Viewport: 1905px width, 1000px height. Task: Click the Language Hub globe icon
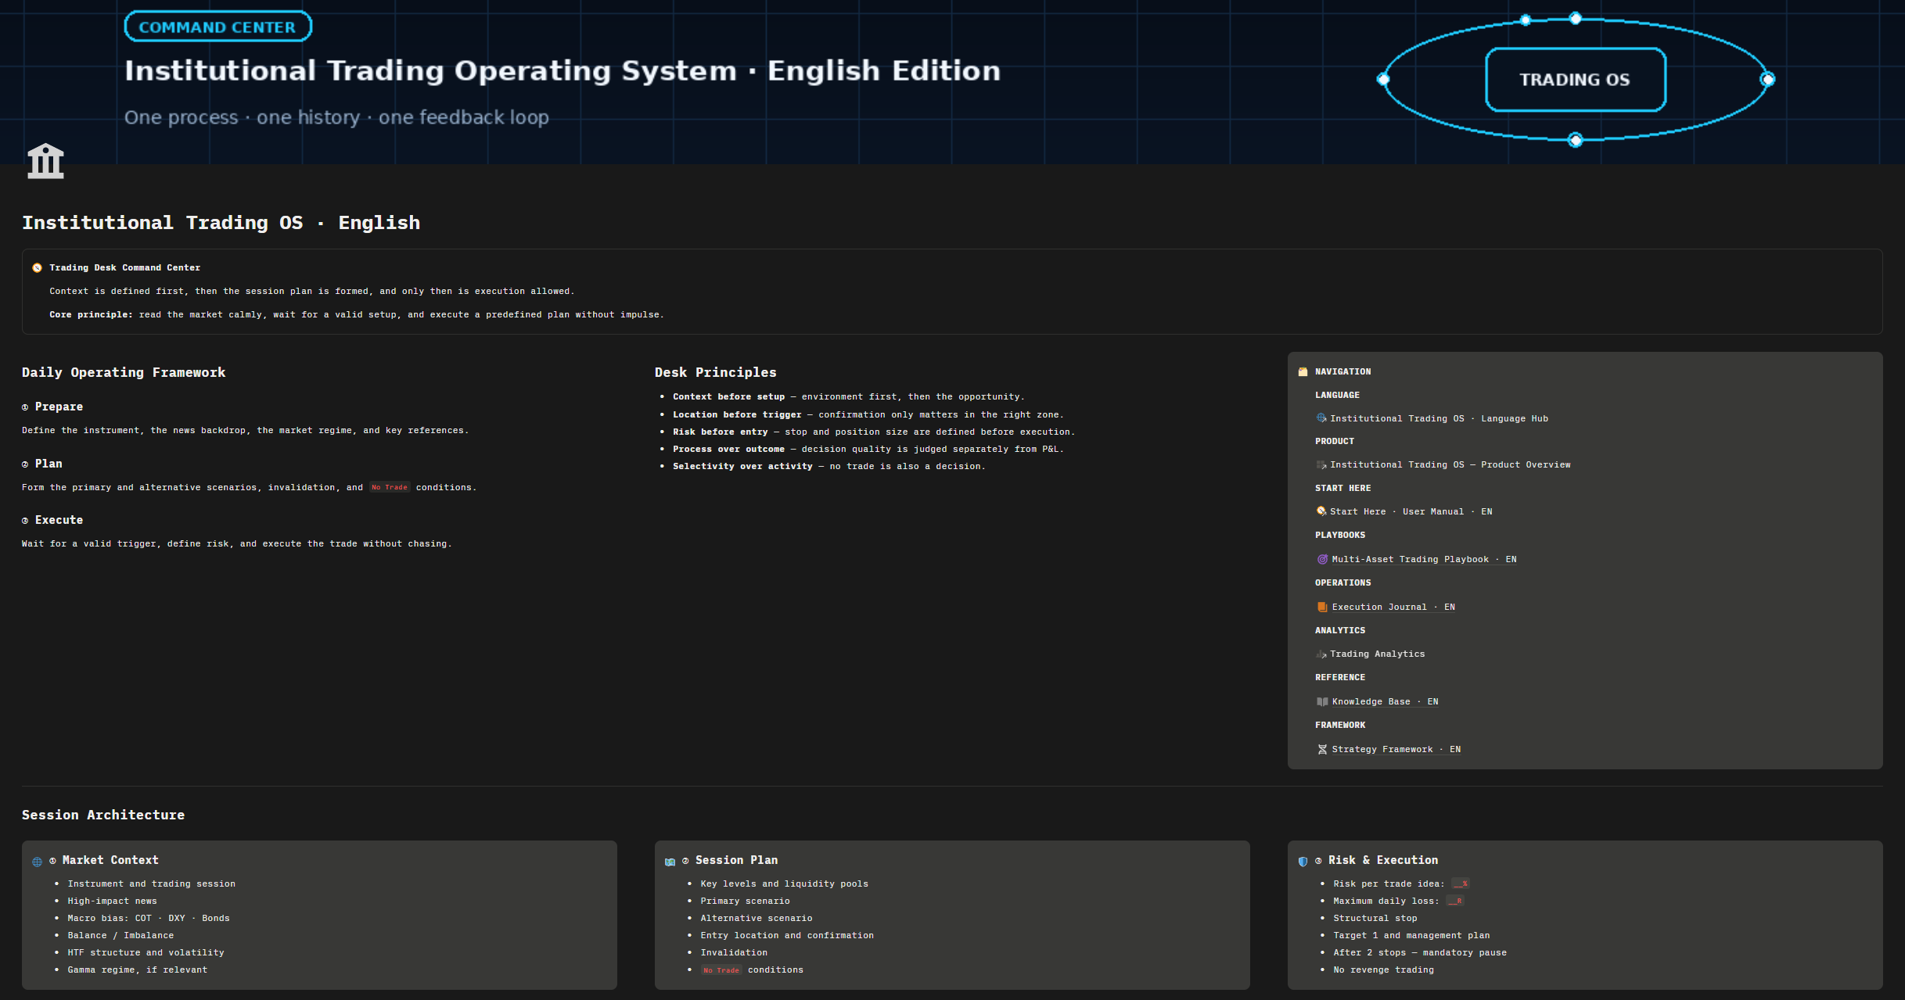click(x=1321, y=418)
